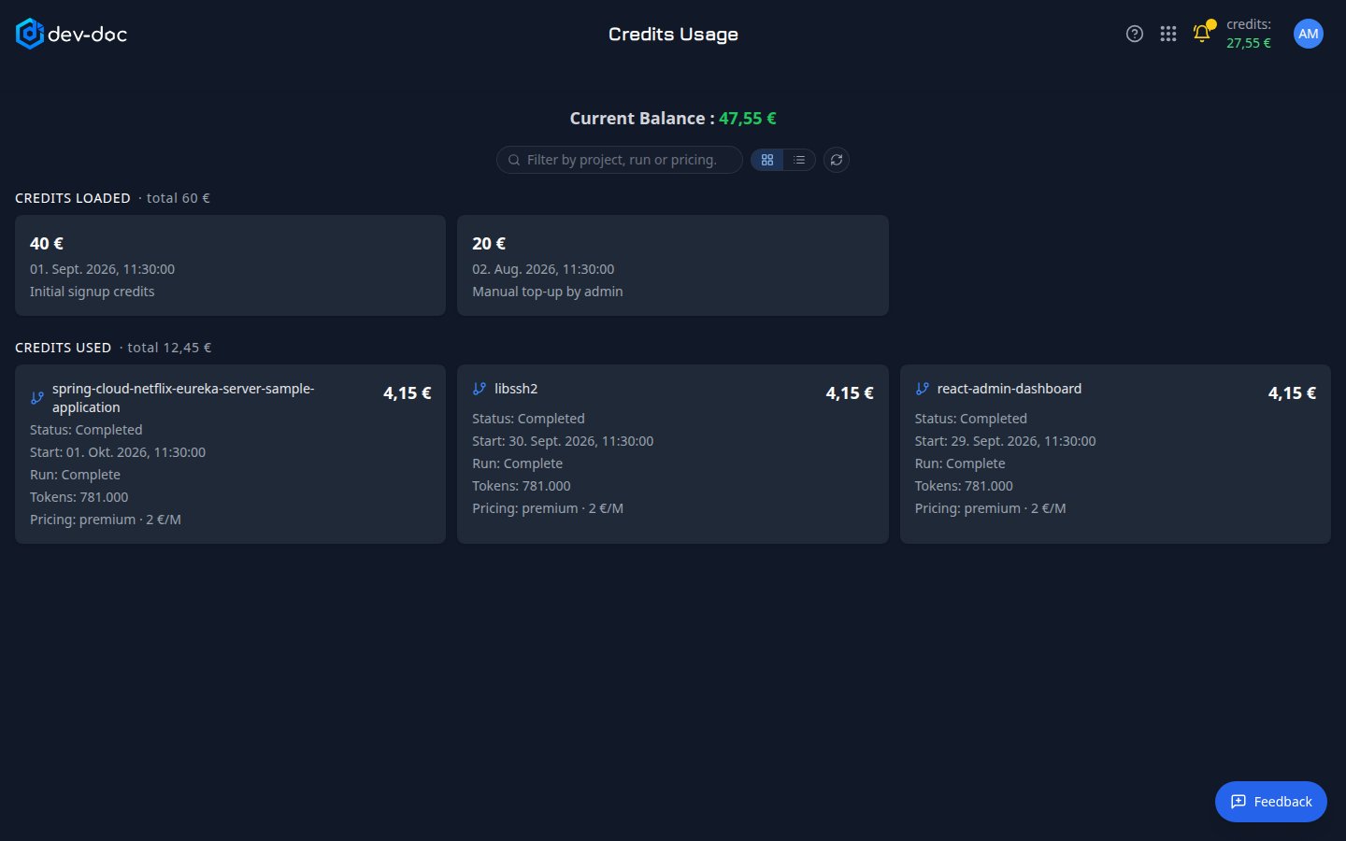Click the total 12,45 € label
Image resolution: width=1346 pixels, height=841 pixels.
pos(169,348)
